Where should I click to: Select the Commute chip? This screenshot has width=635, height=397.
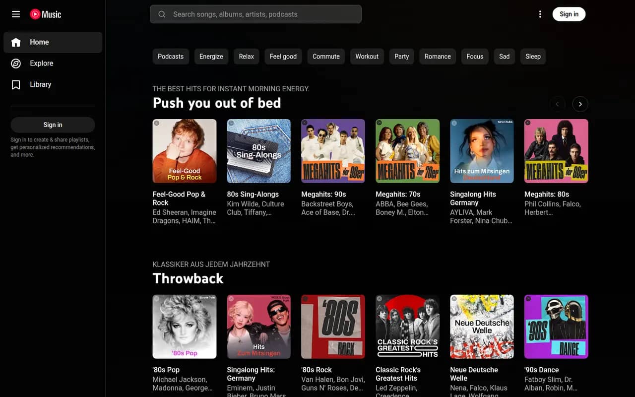click(326, 57)
